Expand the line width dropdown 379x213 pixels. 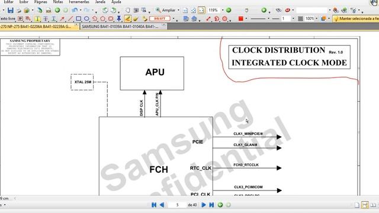click(x=293, y=18)
